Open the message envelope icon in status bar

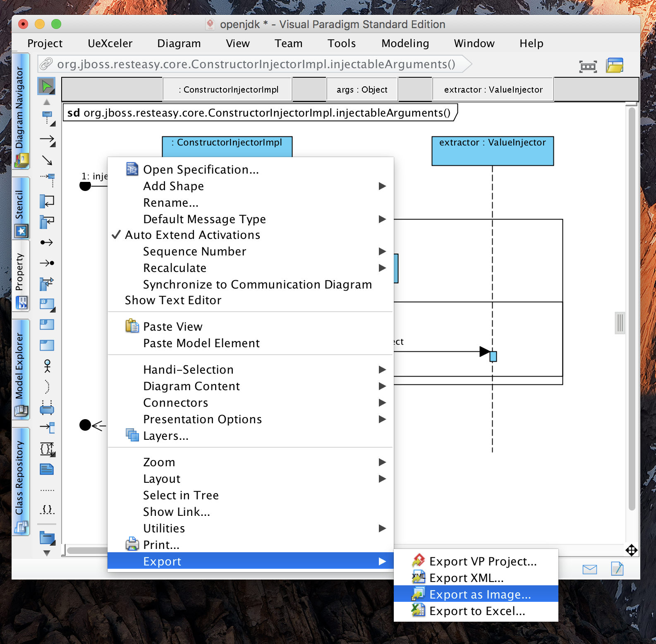click(589, 570)
